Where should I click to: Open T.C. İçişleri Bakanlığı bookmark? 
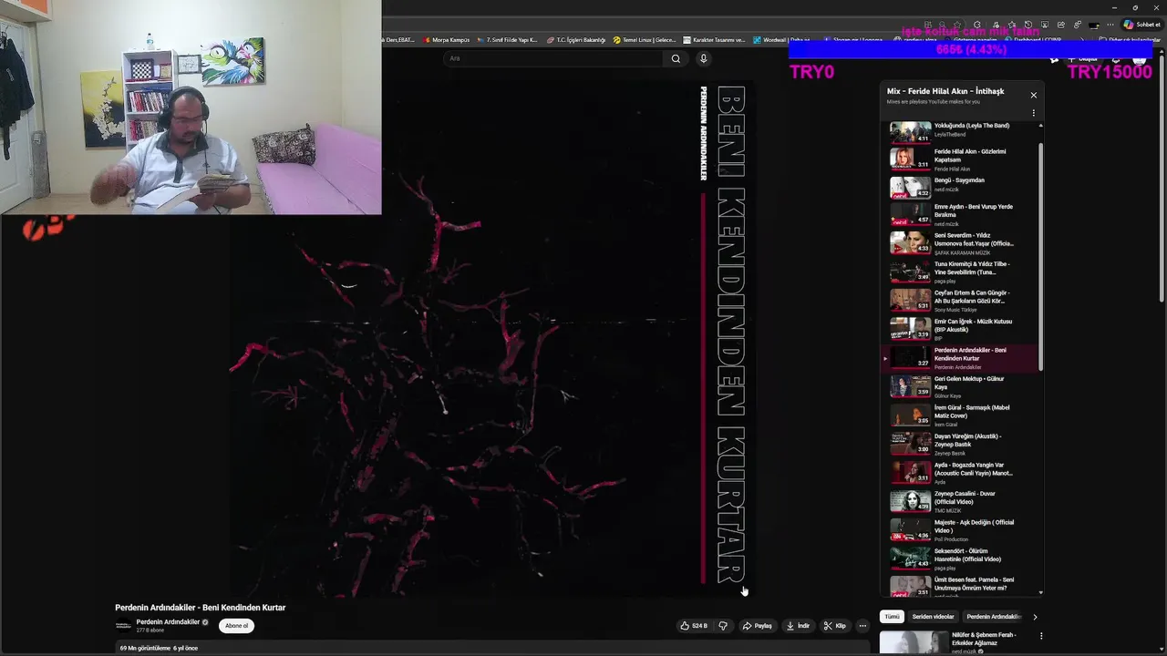pyautogui.click(x=576, y=40)
